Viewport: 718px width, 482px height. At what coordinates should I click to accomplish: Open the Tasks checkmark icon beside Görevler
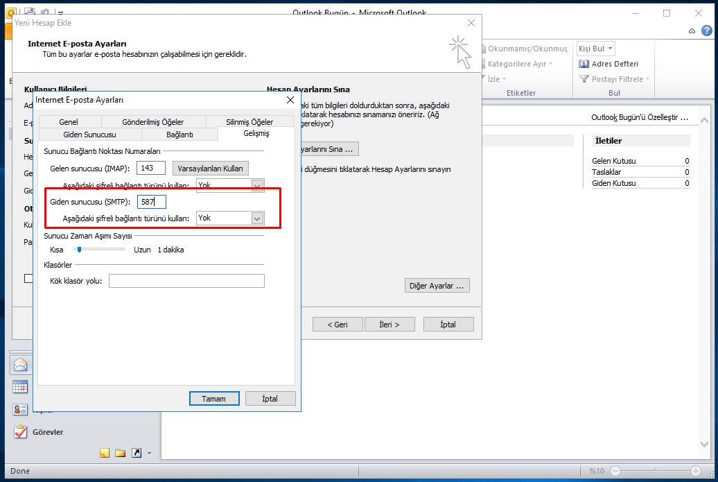[x=20, y=431]
